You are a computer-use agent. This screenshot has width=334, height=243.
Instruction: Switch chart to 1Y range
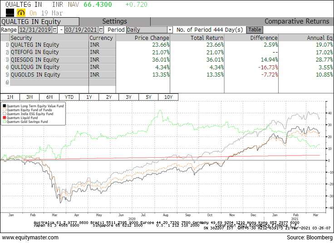[89, 97]
